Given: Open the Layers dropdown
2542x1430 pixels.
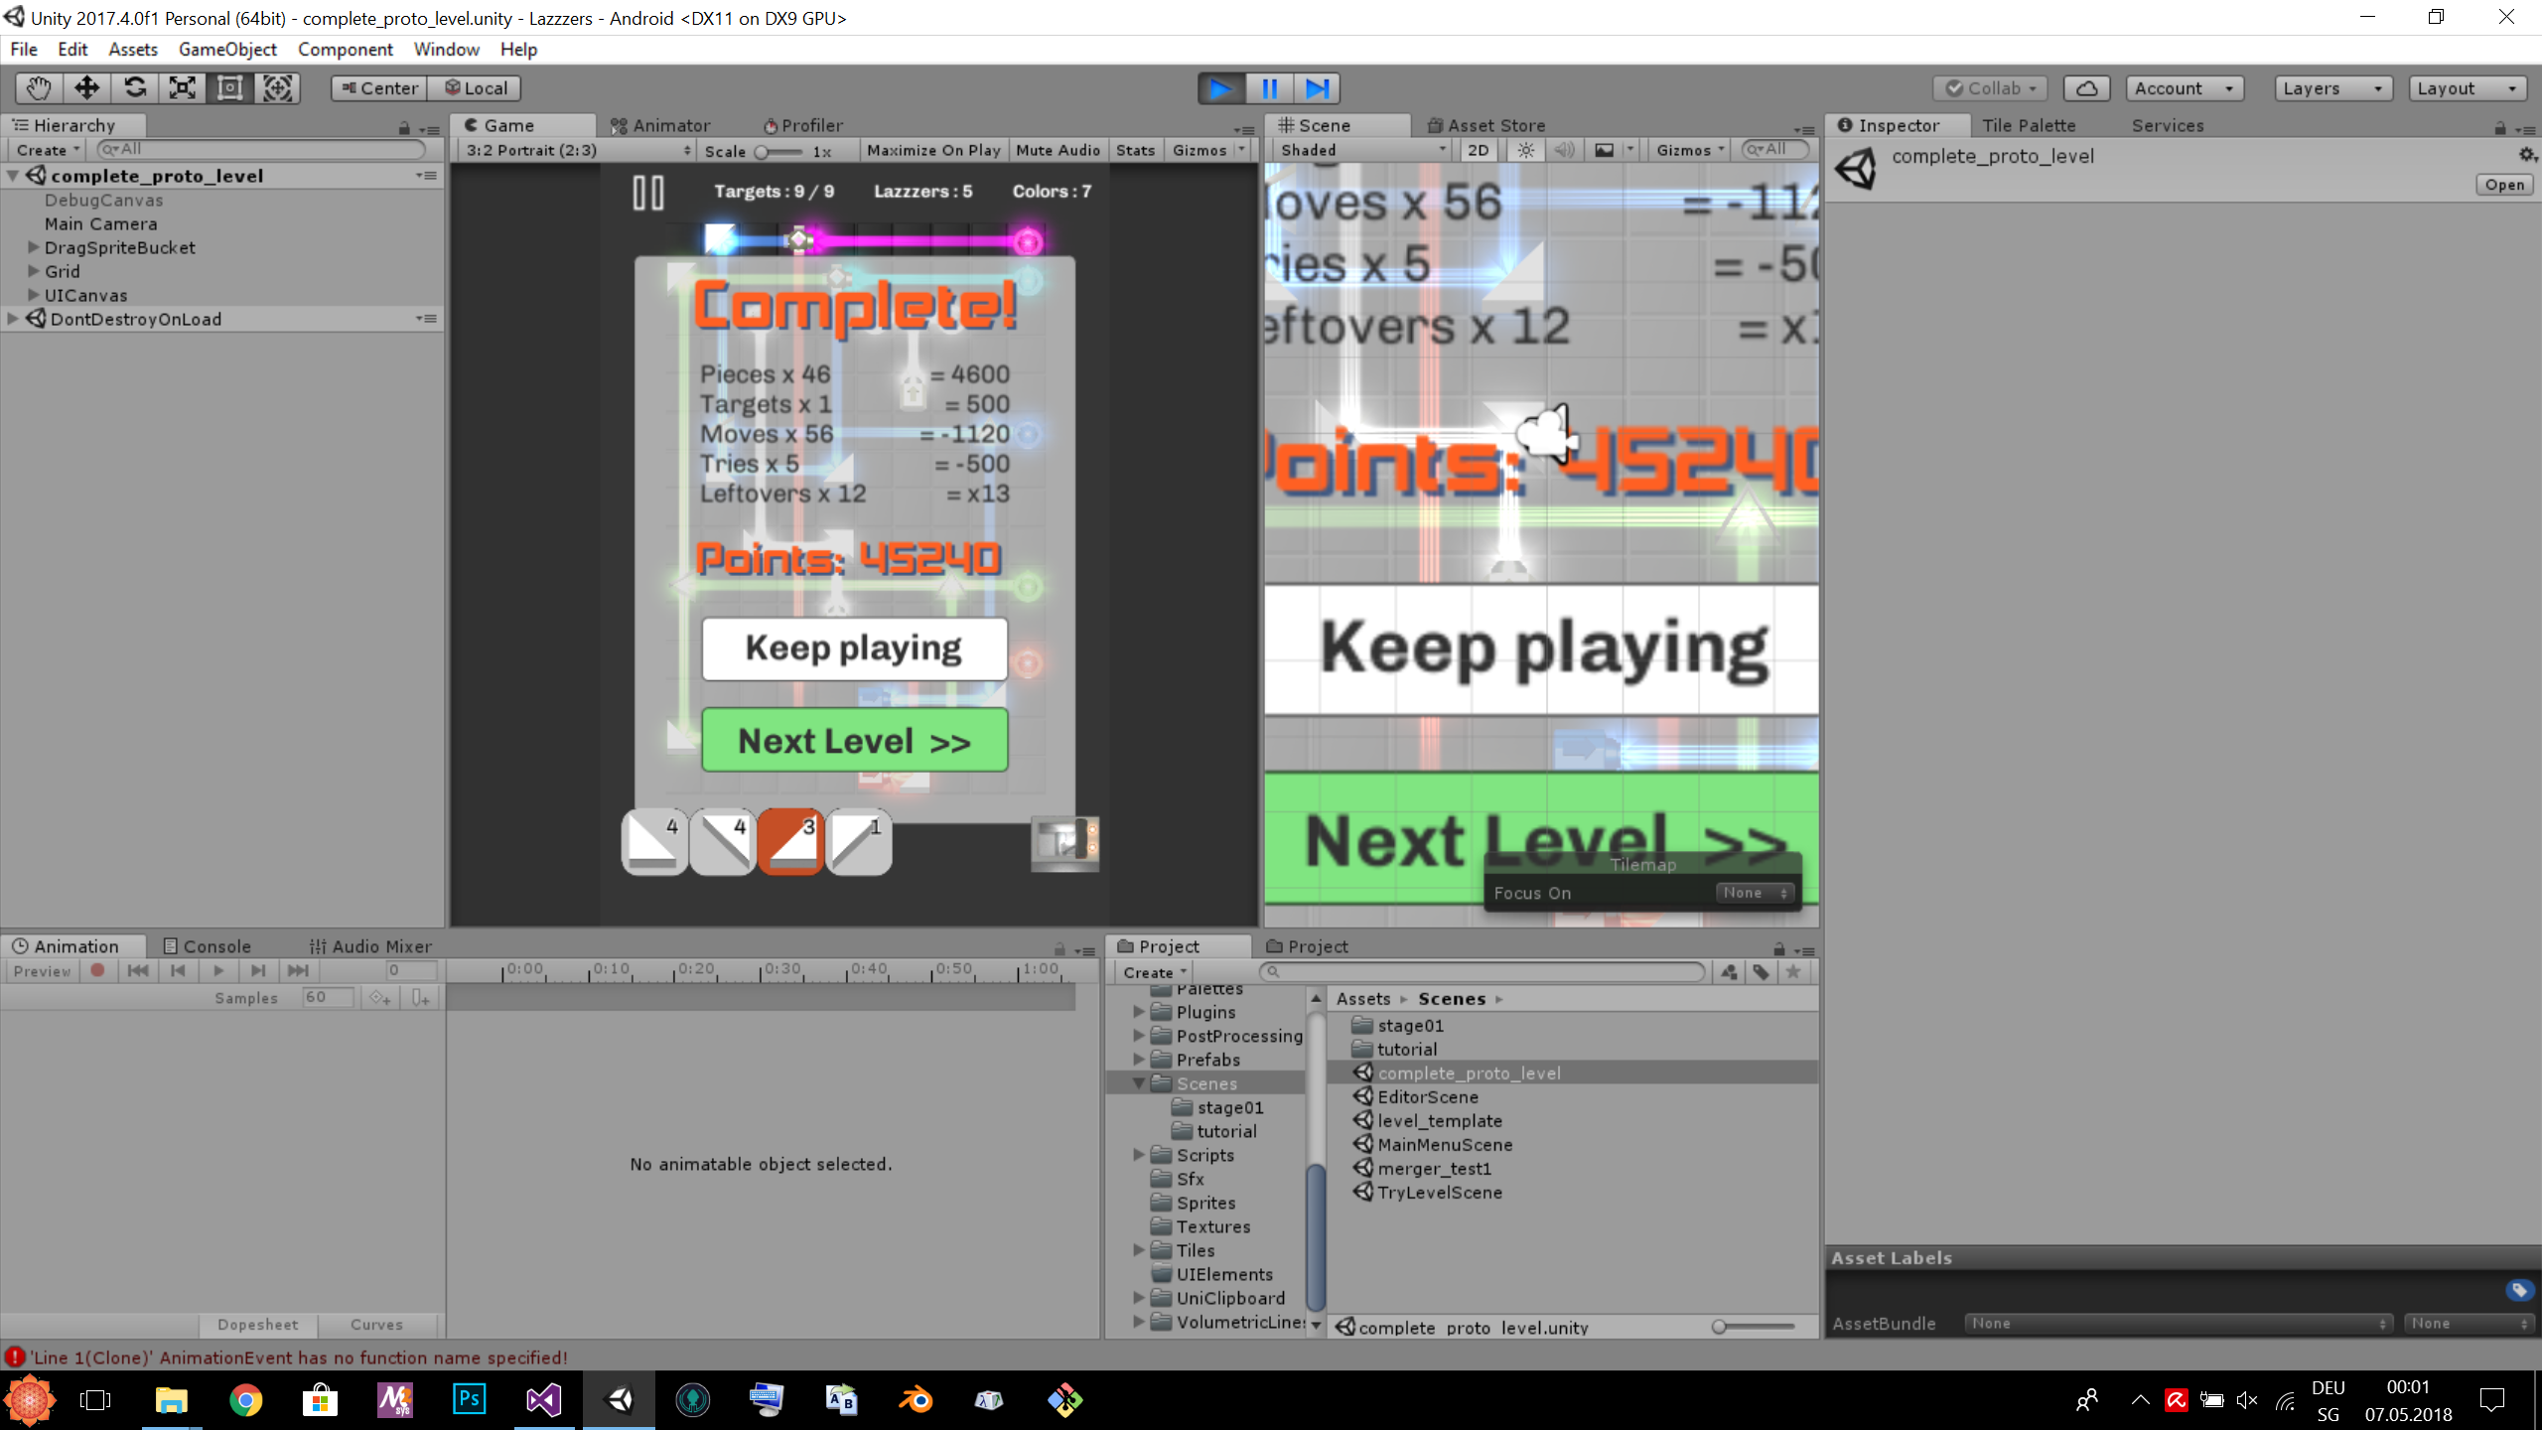Looking at the screenshot, I should 2331,88.
